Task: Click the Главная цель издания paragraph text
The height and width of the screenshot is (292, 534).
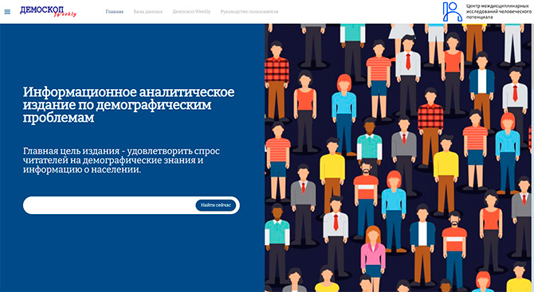Action: pyautogui.click(x=121, y=160)
